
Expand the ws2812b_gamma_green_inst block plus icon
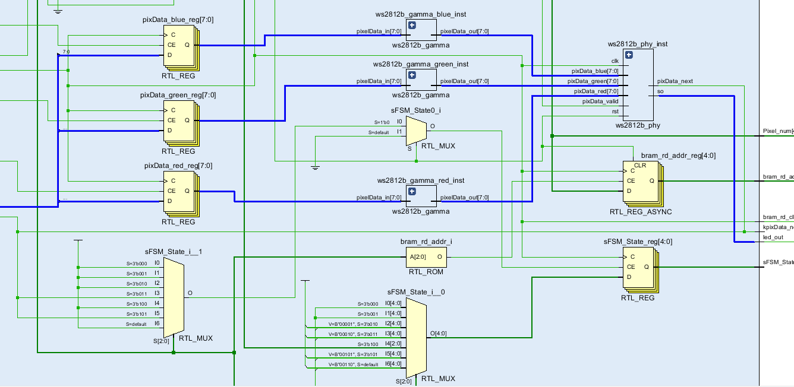[412, 75]
